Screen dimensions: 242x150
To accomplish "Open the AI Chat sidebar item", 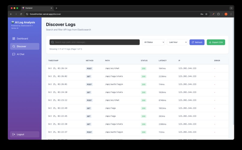I will (x=25, y=54).
